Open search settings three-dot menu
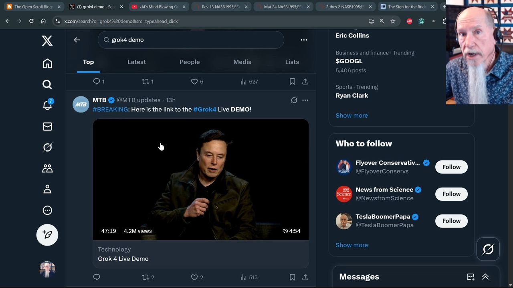The height and width of the screenshot is (288, 513). click(x=304, y=40)
